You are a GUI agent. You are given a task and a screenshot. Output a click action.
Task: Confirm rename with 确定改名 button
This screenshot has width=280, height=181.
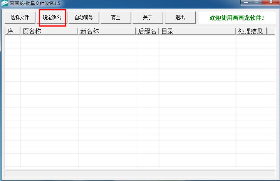(x=52, y=17)
